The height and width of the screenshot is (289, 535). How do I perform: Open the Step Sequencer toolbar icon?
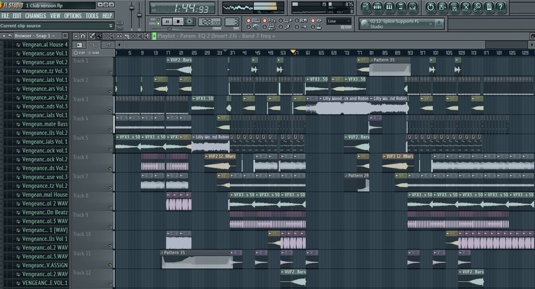(x=377, y=7)
